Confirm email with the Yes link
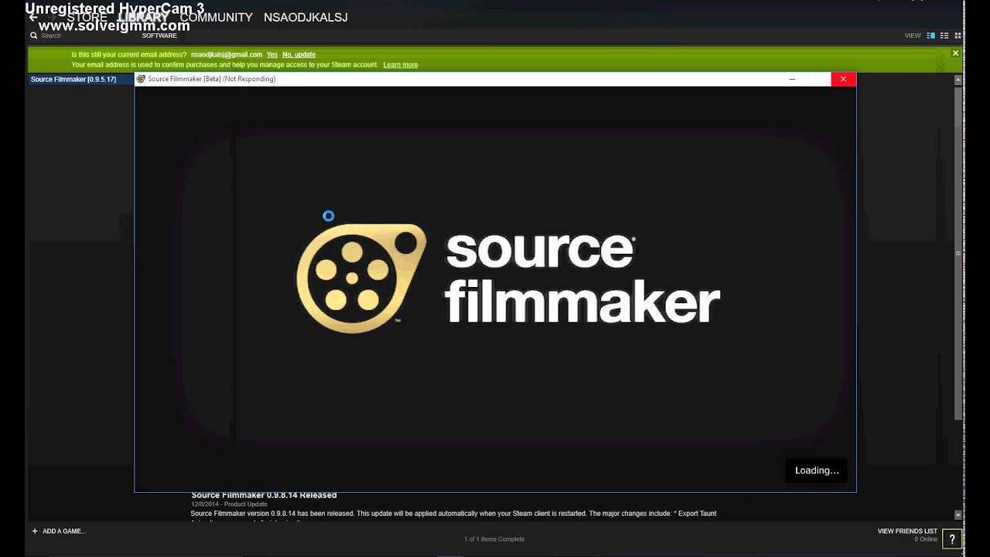 [272, 55]
